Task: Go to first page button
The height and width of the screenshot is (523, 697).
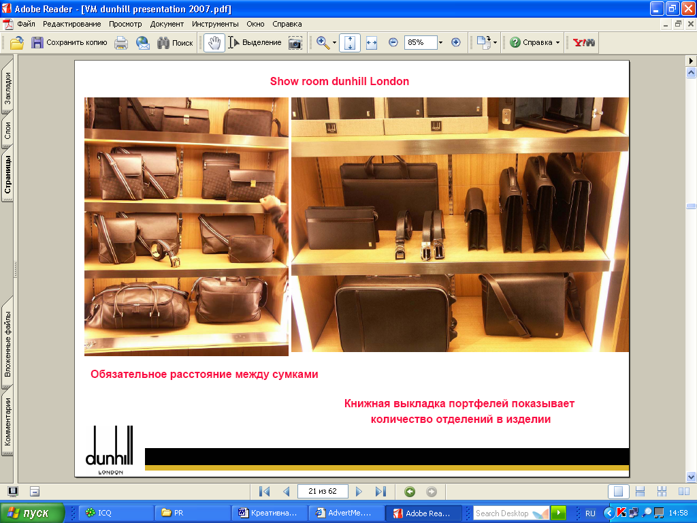Action: pyautogui.click(x=265, y=492)
